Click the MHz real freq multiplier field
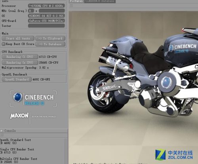This screenshot has width=198, height=164. coord(31,11)
